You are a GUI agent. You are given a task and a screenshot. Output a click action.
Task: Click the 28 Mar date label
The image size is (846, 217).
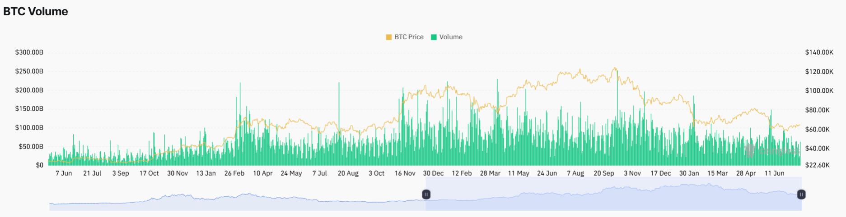tap(490, 173)
